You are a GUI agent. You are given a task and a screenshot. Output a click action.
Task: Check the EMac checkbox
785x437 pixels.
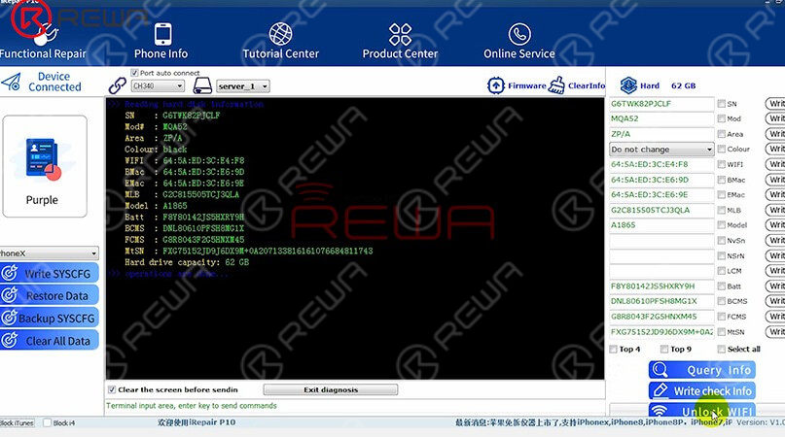(x=722, y=194)
